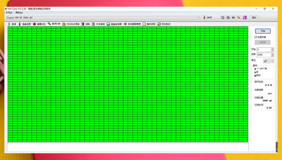
Task: Open the 健康状态 tab's red cross icon
Action: [34, 24]
